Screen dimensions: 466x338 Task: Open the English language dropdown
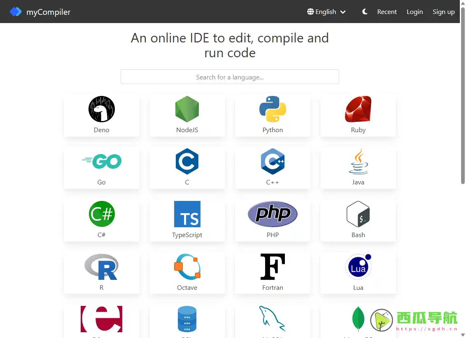click(x=326, y=12)
